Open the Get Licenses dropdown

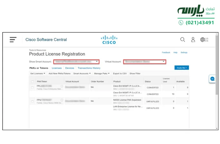point(38,74)
